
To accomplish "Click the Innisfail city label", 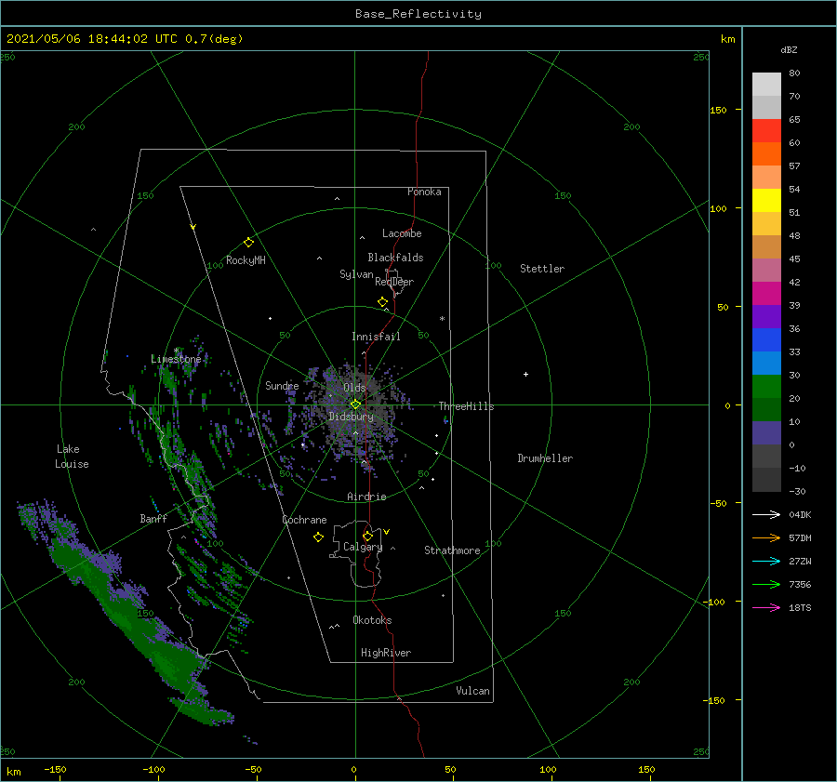I will [x=376, y=337].
